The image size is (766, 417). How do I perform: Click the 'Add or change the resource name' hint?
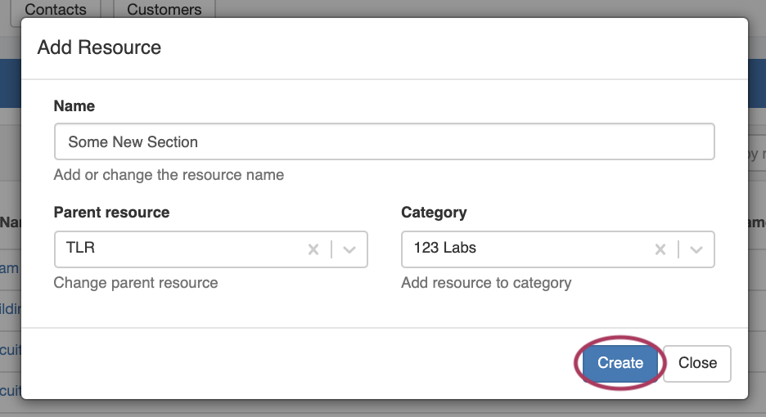tap(169, 175)
